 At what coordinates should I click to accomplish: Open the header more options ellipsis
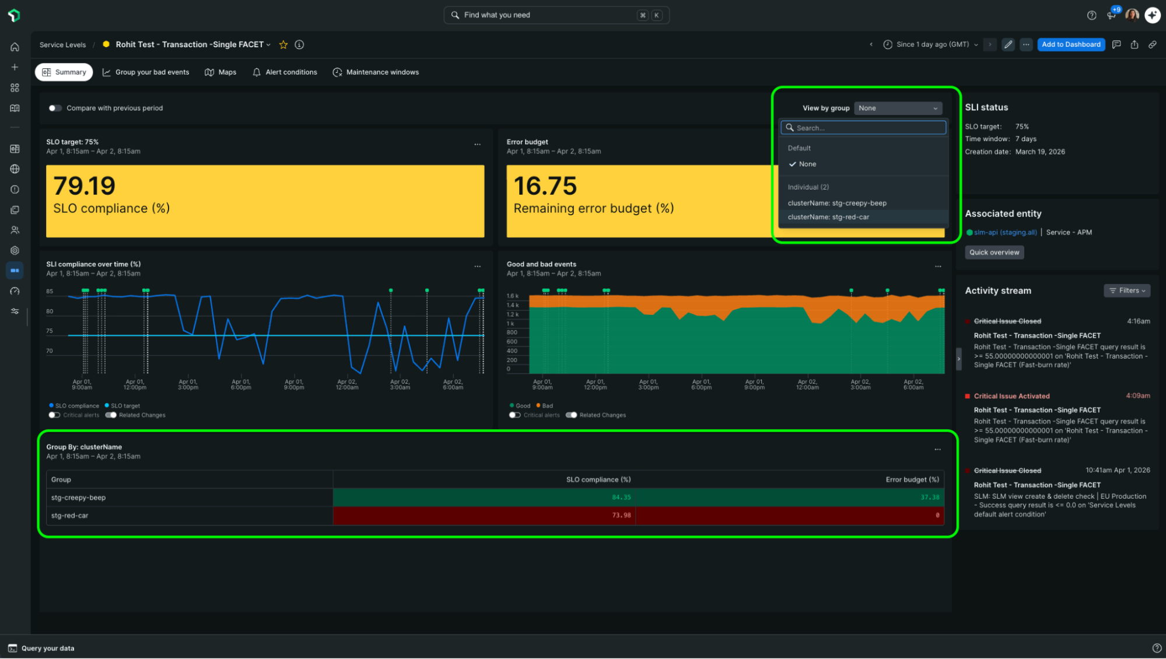point(1026,44)
